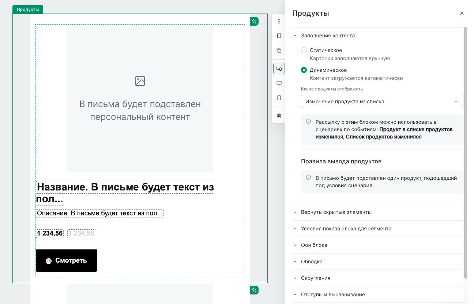This screenshot has width=474, height=304.
Task: Click the settings panel vertical scrollbar
Action: click(466, 152)
